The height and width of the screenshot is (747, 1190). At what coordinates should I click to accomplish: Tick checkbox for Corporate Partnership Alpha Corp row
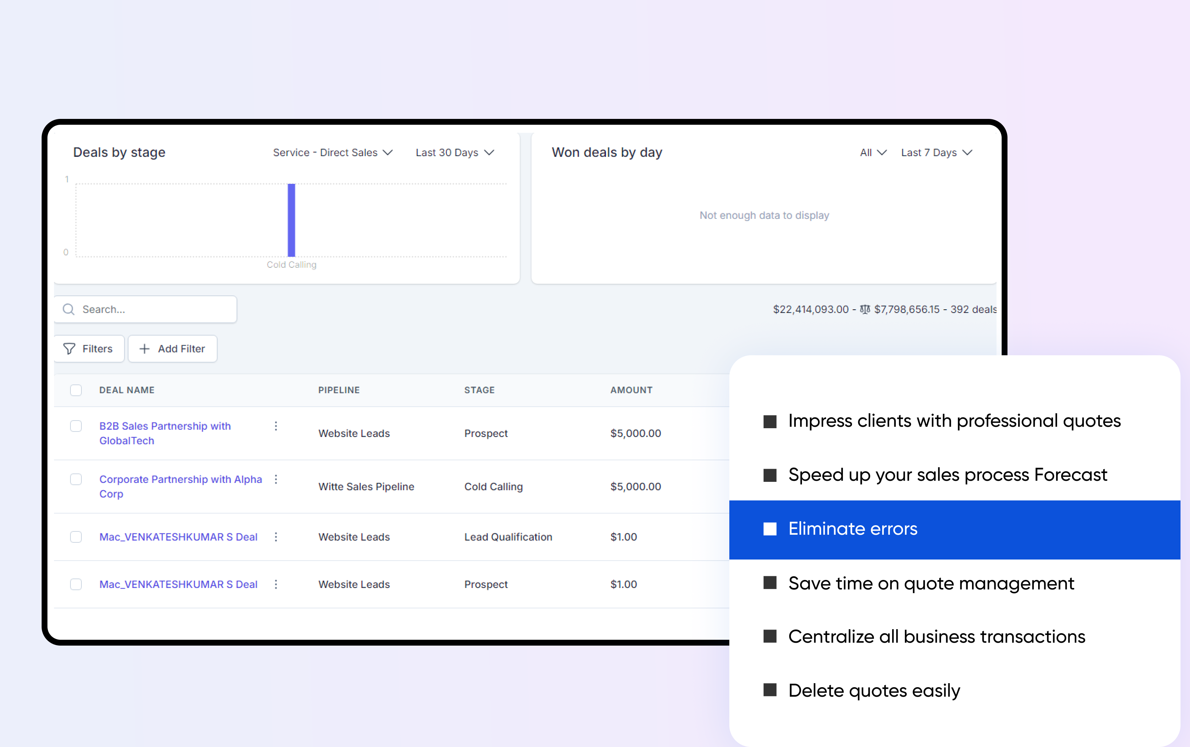[76, 479]
